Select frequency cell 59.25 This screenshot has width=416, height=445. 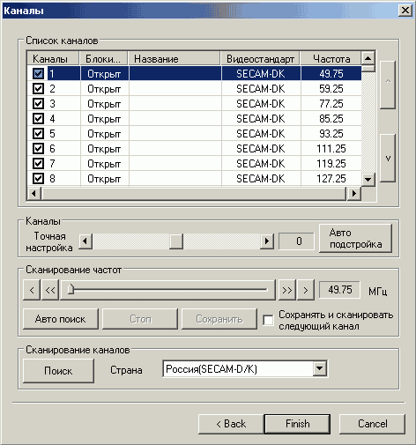(x=331, y=88)
